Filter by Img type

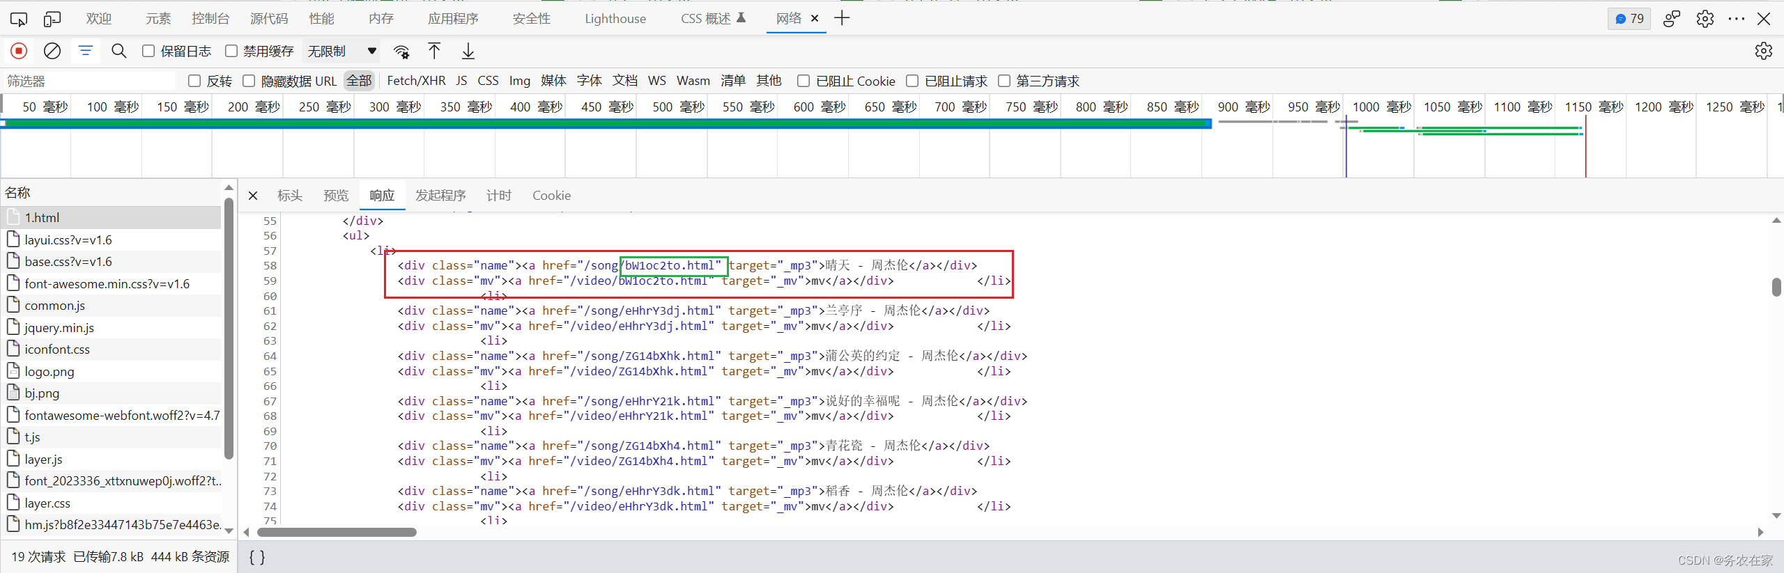[x=519, y=81]
